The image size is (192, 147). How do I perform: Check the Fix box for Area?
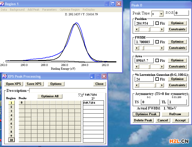coord(157,60)
